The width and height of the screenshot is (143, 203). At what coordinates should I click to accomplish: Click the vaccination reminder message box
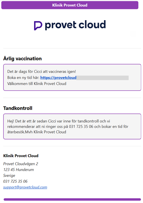click(72, 77)
